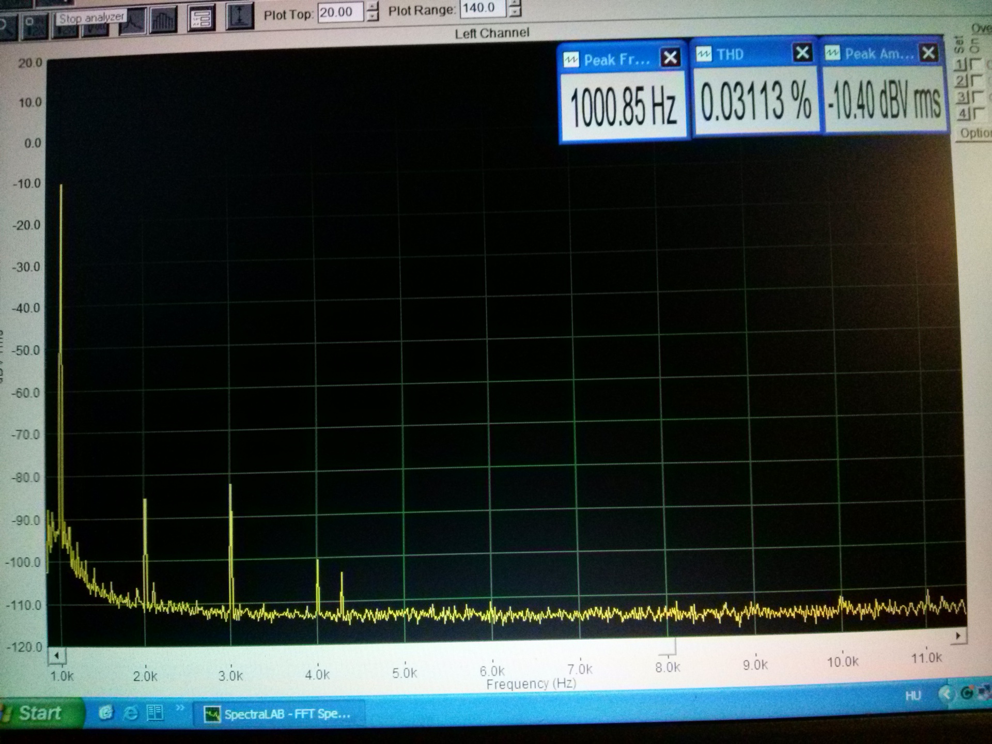Decrease Plot Range with down arrow
The image size is (992, 744).
point(515,12)
